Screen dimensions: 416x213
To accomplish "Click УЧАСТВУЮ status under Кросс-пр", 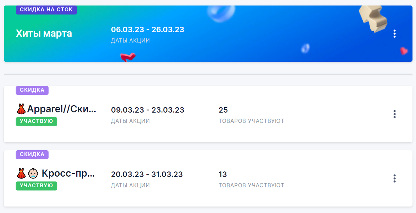I will tap(36, 186).
